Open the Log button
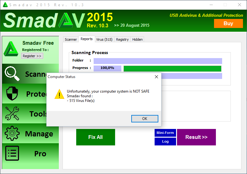The height and width of the screenshot is (174, 247). pos(165,141)
